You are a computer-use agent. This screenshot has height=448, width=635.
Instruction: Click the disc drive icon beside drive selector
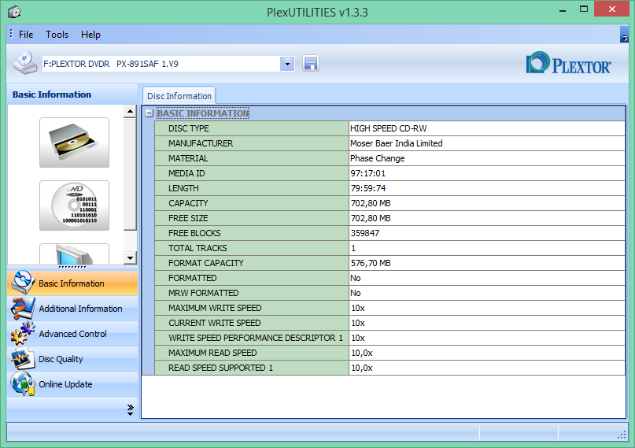click(25, 63)
